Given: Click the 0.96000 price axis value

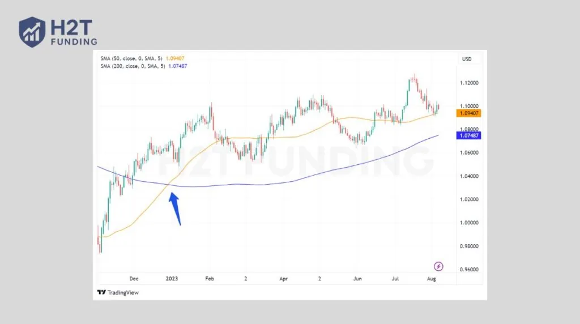Looking at the screenshot, I should point(469,270).
